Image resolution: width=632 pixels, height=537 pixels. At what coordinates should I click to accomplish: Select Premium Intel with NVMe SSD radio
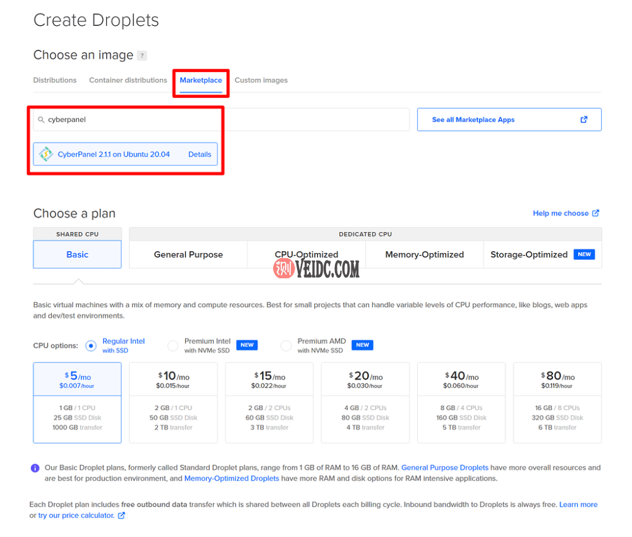tap(173, 346)
